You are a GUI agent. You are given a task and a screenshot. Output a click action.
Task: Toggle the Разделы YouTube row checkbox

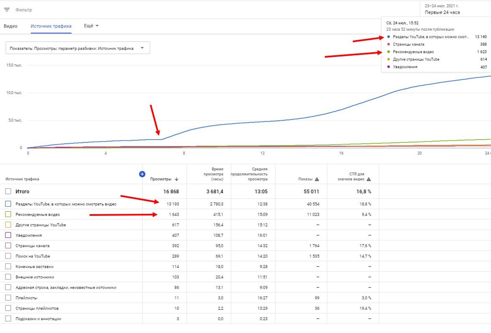pos(8,204)
